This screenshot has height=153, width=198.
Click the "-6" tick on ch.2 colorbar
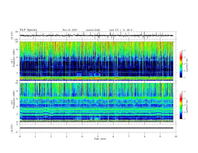(184, 112)
